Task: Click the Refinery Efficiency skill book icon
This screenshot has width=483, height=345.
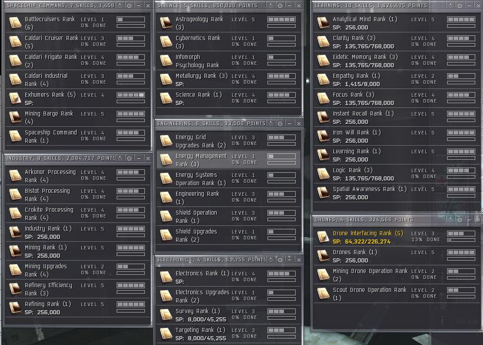Action: coord(15,289)
